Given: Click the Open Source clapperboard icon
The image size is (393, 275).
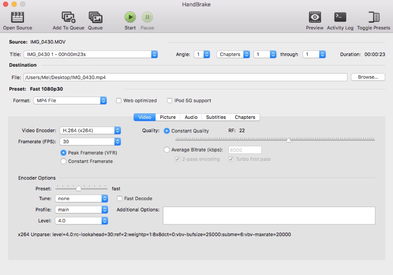Looking at the screenshot, I should 18,17.
